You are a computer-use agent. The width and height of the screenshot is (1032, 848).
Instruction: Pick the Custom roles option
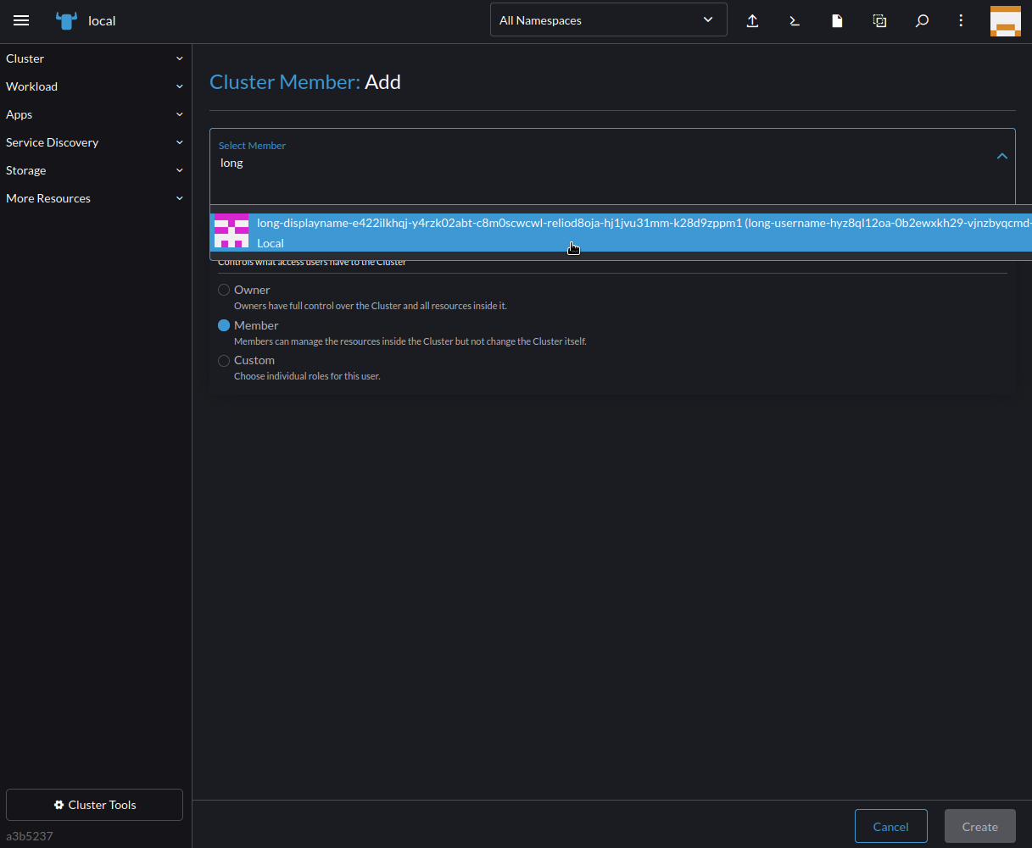(x=223, y=360)
